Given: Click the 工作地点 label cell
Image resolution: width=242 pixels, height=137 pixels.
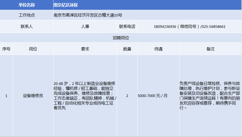Looking at the screenshot, I should click(27, 15).
